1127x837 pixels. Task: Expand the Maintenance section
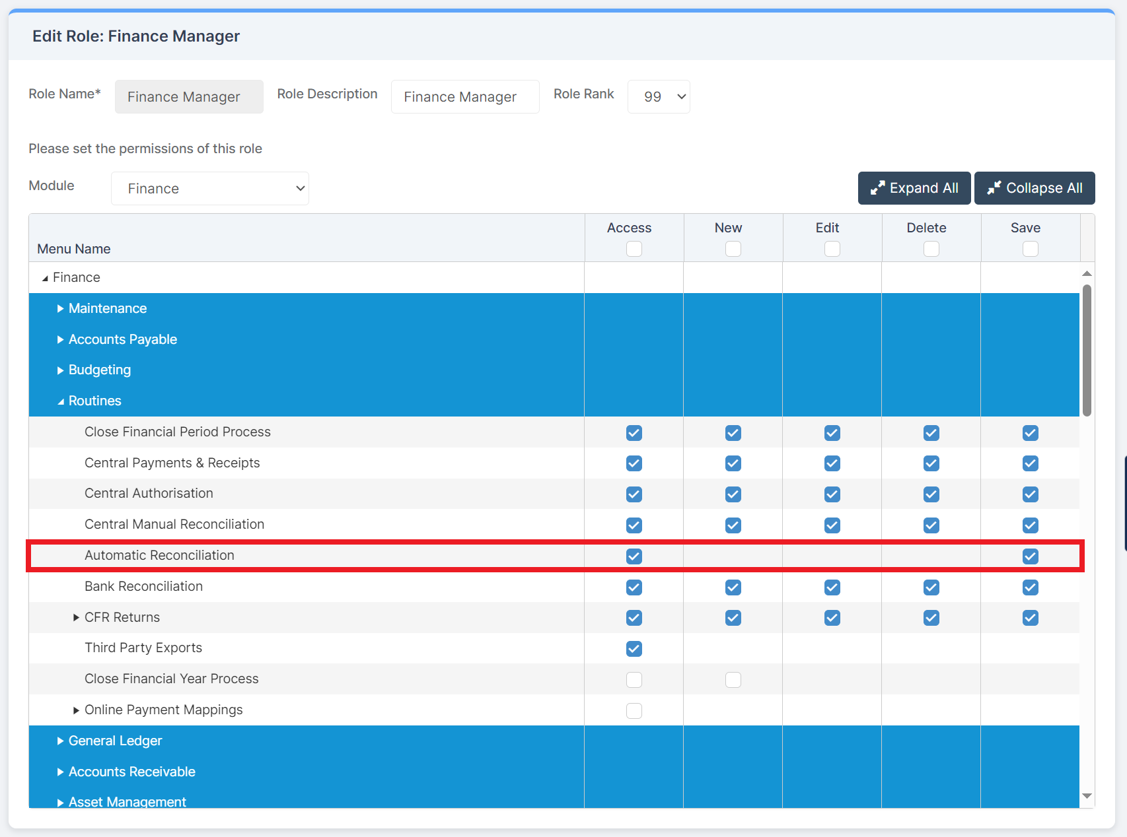pos(61,308)
